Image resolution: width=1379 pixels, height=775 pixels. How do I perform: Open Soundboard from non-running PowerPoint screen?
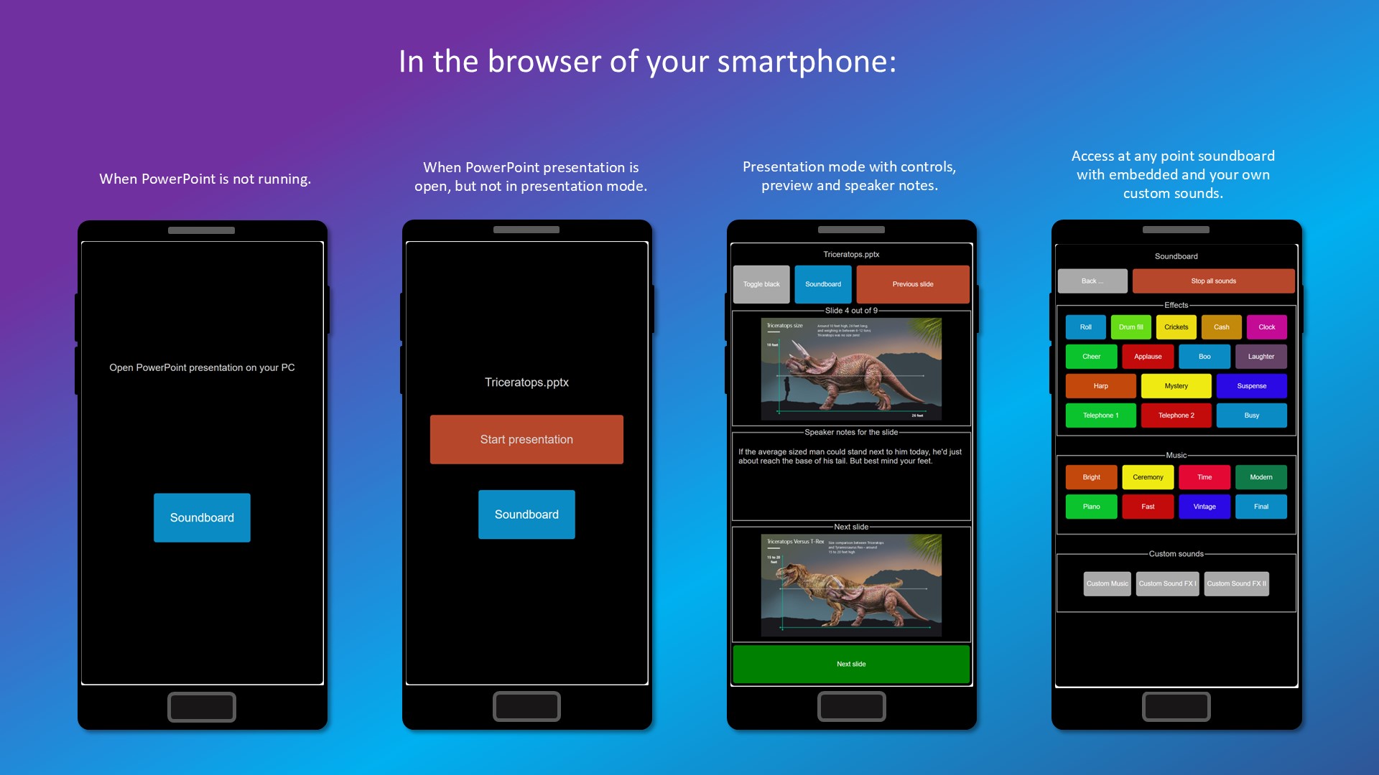(202, 517)
